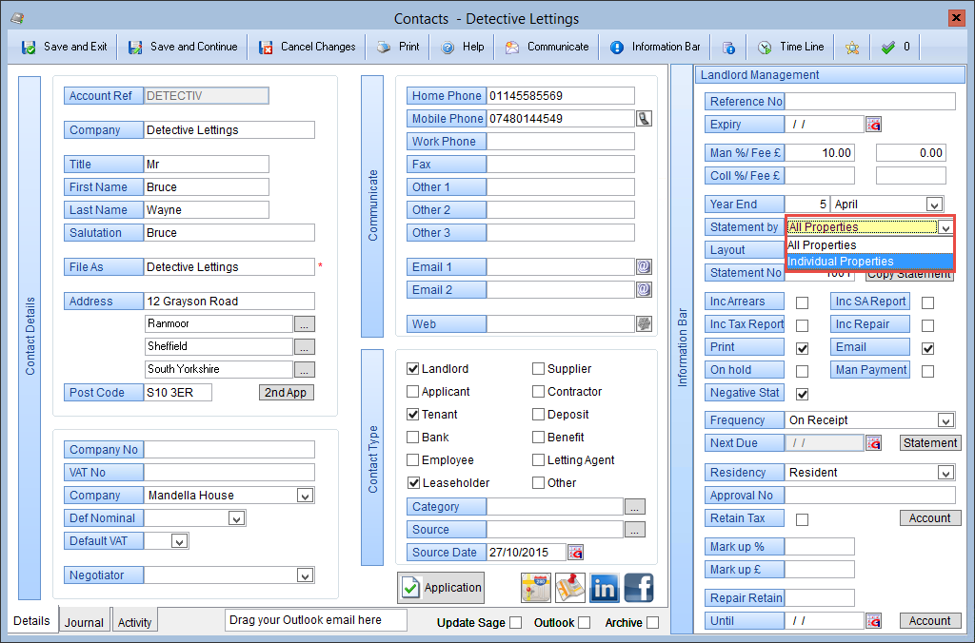The height and width of the screenshot is (643, 975).
Task: Click the Statement button beside Next Due
Action: pos(930,443)
